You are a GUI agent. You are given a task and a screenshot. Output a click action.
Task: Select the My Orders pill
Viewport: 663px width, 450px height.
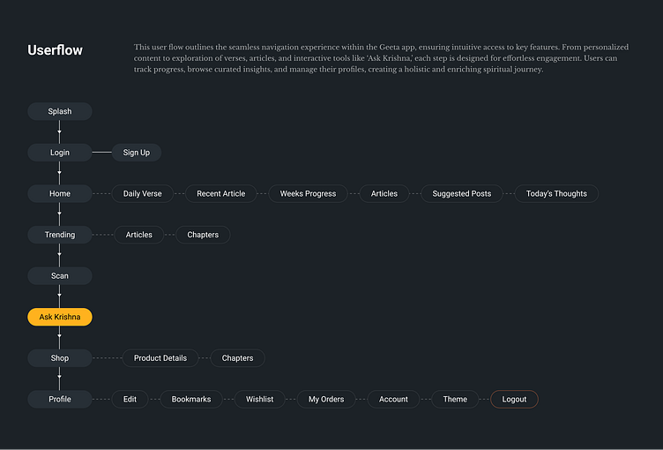click(326, 399)
